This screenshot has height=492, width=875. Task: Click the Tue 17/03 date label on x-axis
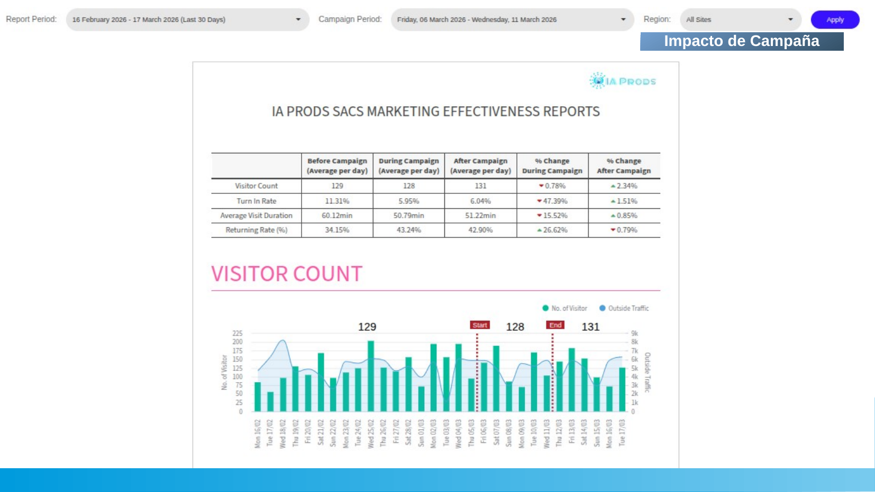tap(622, 433)
